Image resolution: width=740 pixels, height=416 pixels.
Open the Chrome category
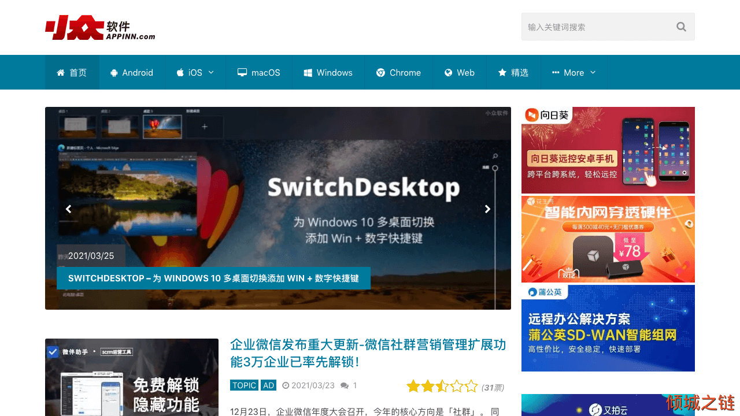point(398,72)
